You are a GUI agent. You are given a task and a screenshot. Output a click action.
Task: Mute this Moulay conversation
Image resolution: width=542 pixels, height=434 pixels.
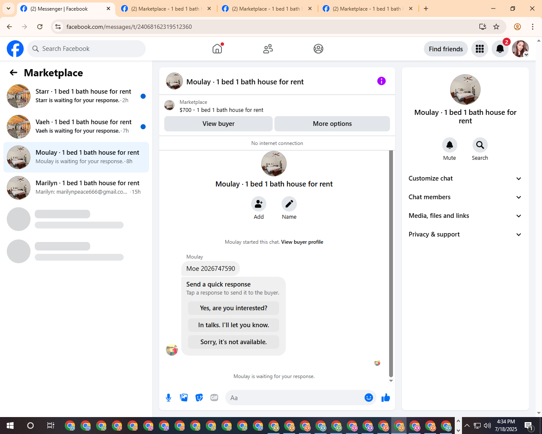point(450,145)
